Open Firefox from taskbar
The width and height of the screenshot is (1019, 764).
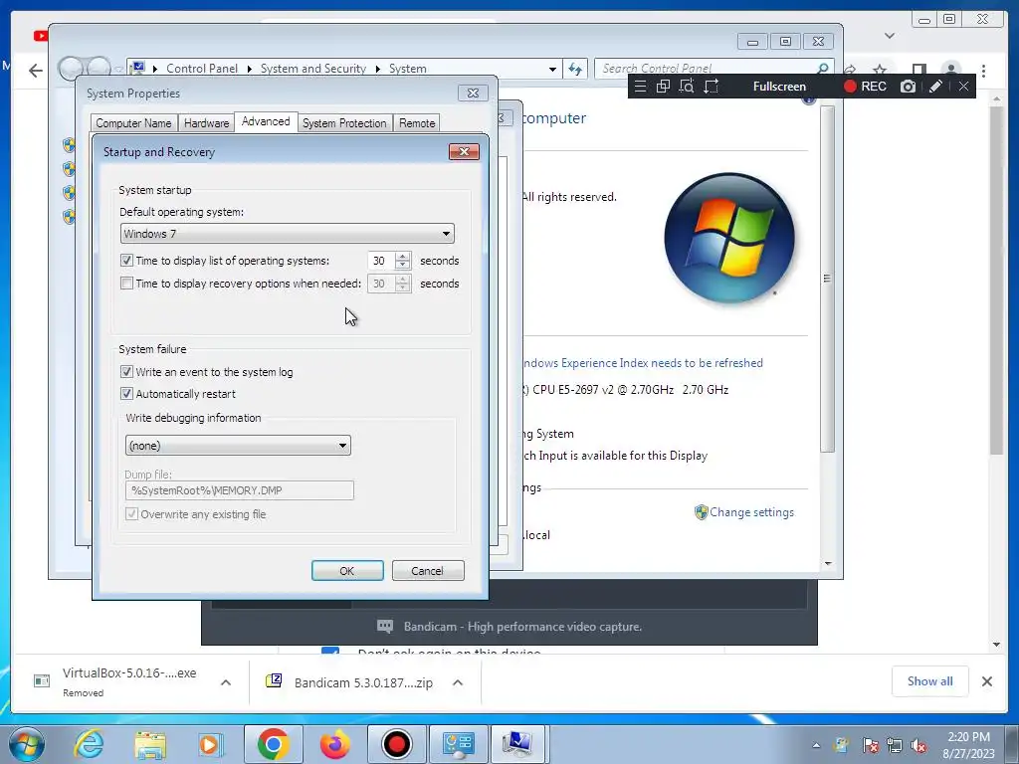tap(334, 744)
